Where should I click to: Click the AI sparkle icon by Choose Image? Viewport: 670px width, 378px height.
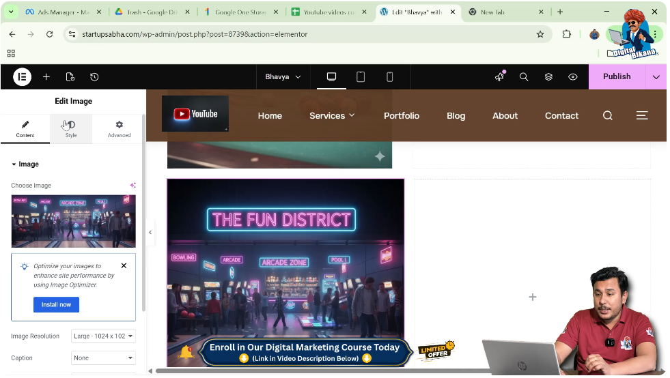[133, 186]
